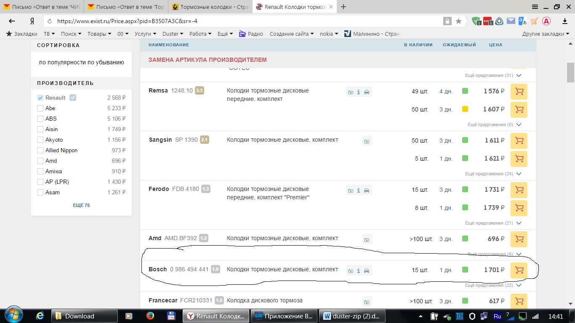Expand Ещё предложения (21) under Ferodo
This screenshot has height=323, width=575.
(x=493, y=223)
